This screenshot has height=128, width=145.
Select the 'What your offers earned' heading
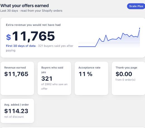coord(25,6)
